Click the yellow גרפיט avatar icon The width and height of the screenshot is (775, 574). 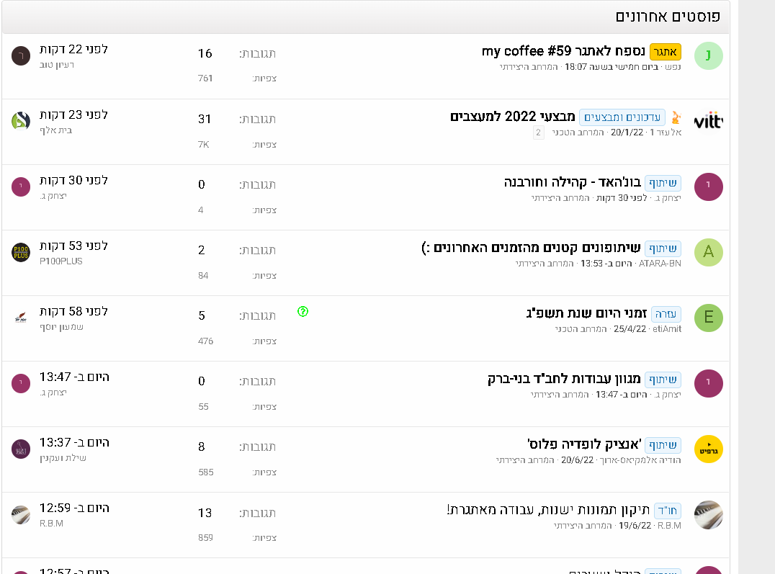pyautogui.click(x=708, y=449)
